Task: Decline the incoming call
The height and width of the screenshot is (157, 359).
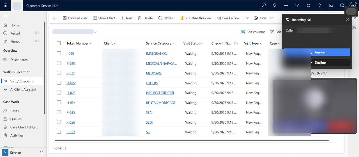Action: pyautogui.click(x=317, y=63)
